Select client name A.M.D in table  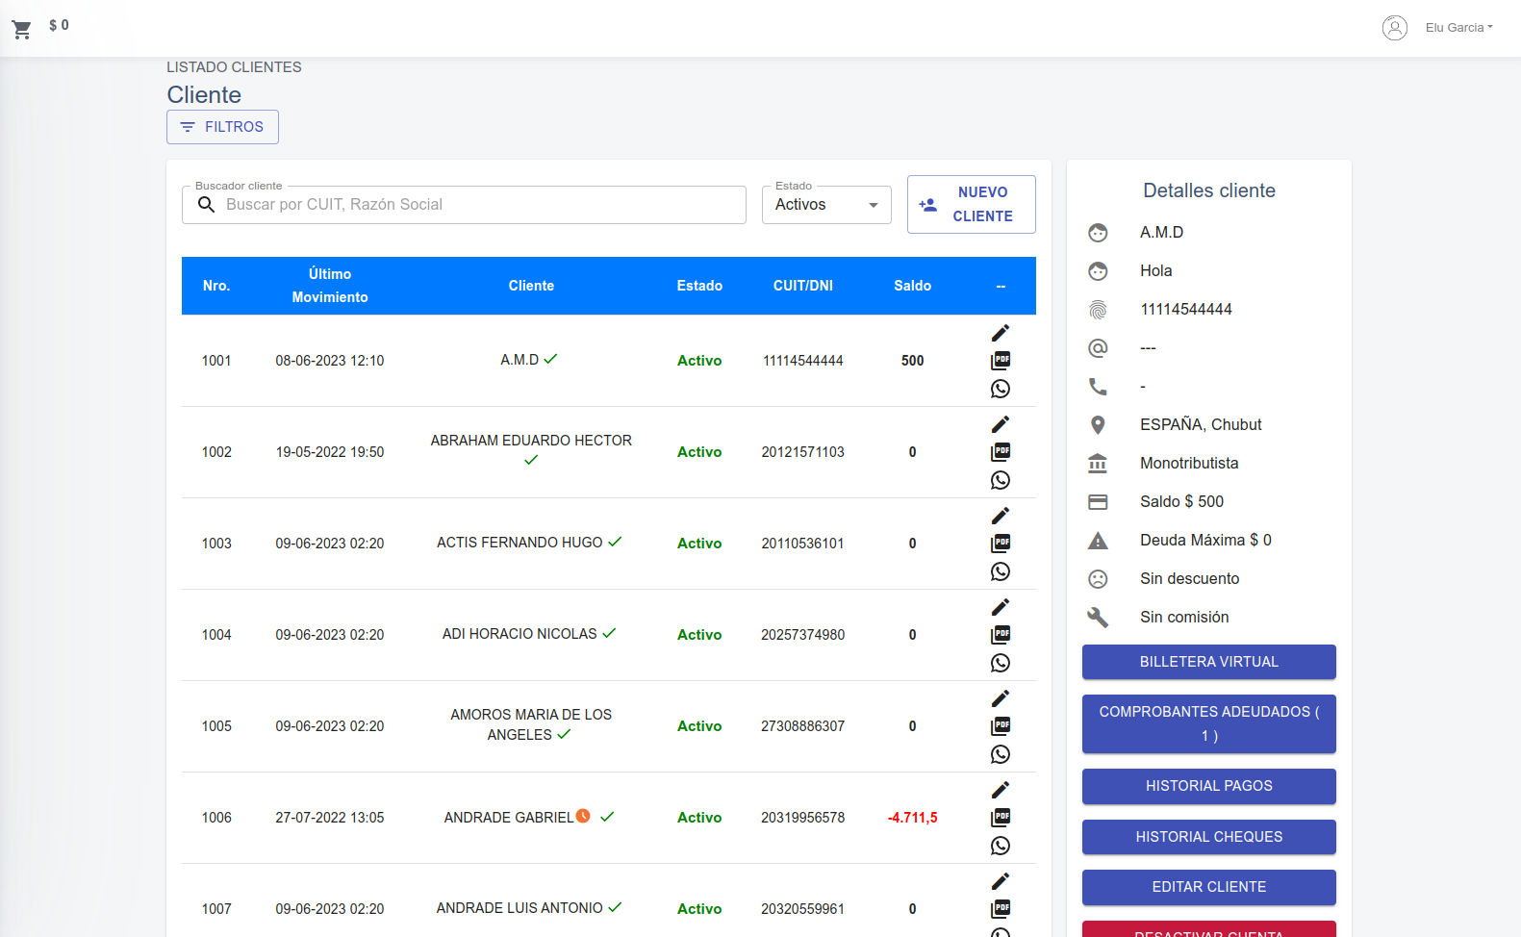(x=520, y=360)
